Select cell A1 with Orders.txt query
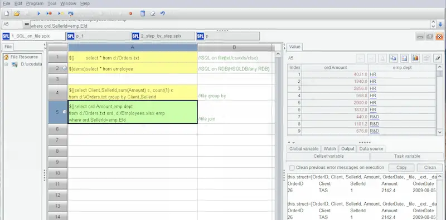Screen dimensions: 446x220 (x=133, y=57)
